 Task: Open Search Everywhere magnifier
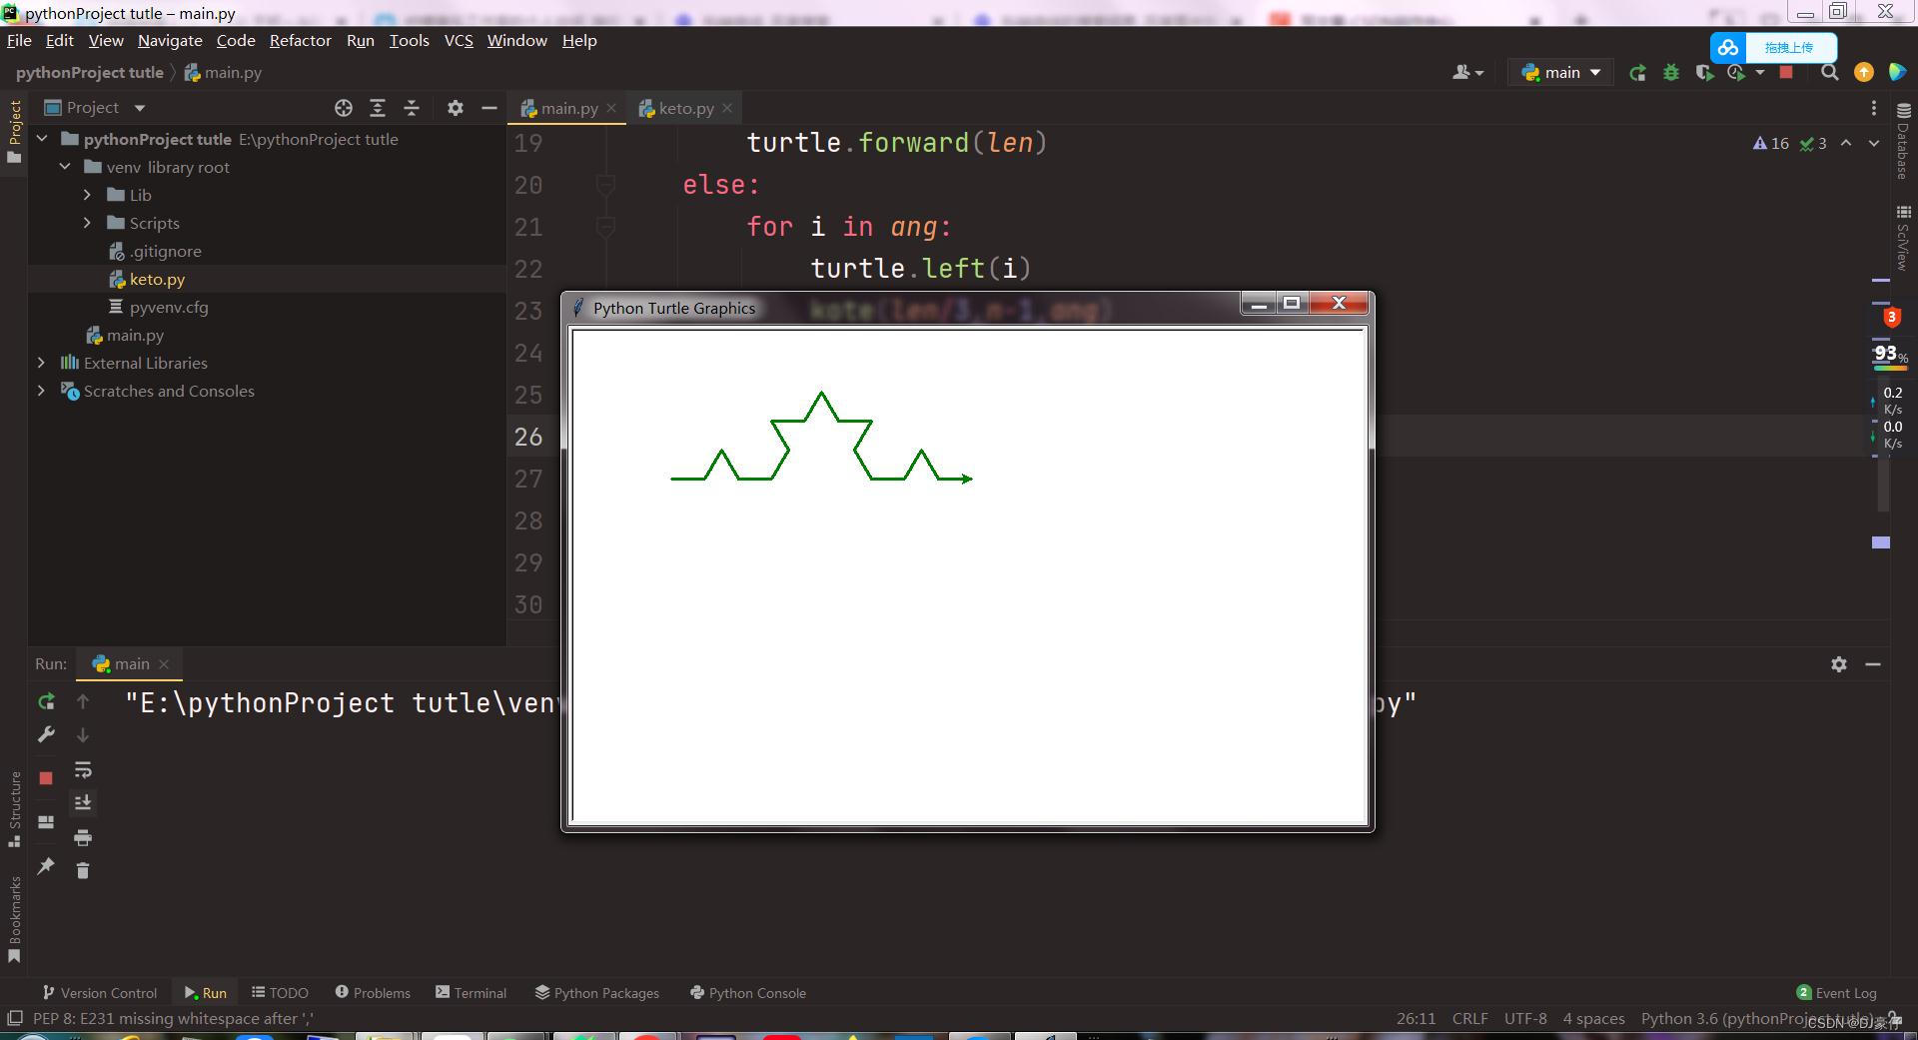point(1830,72)
